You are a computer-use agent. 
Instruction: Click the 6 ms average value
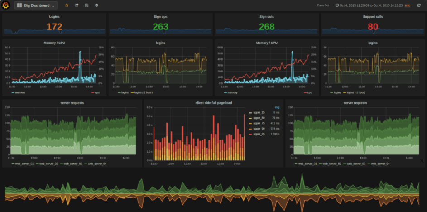277,112
